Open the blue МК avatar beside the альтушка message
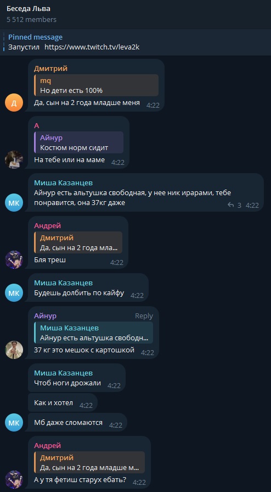The width and height of the screenshot is (271, 492). [x=14, y=203]
